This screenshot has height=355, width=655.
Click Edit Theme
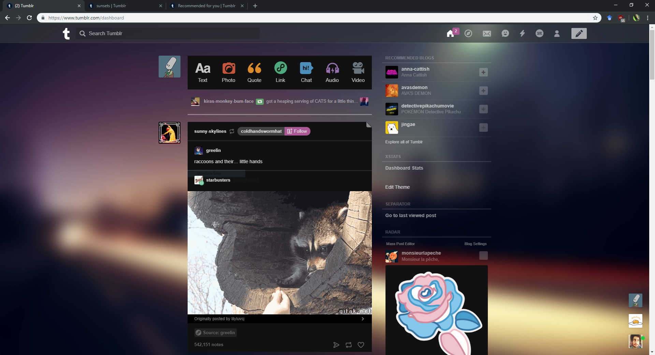coord(397,187)
